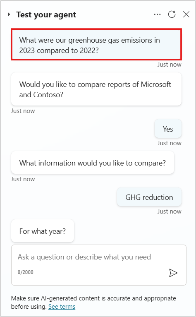This screenshot has width=196, height=317.
Task: Select the Microsoft and Contoso comparison reply
Action: pos(96,89)
